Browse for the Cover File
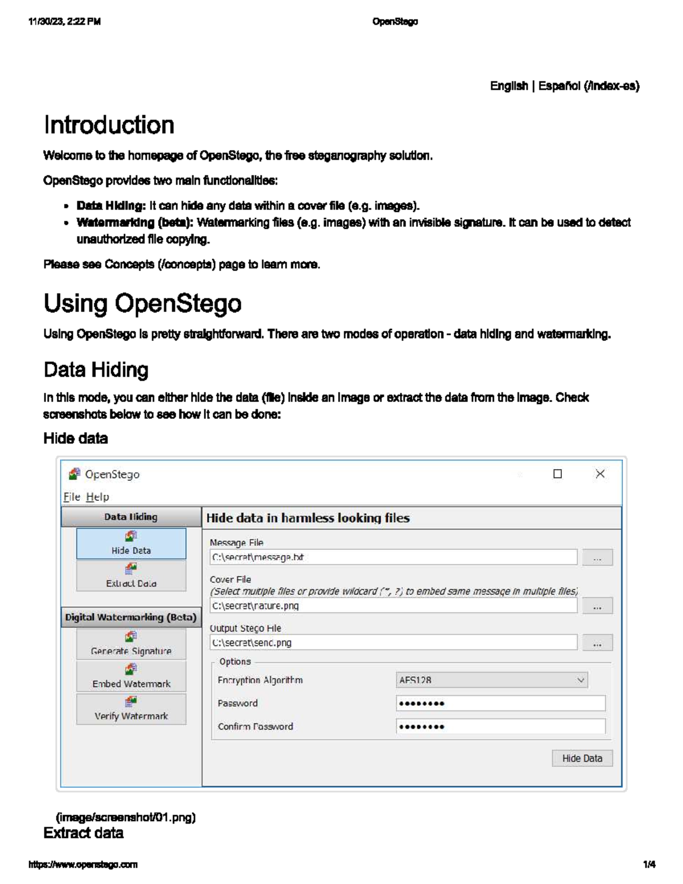The width and height of the screenshot is (683, 884). pyautogui.click(x=597, y=606)
